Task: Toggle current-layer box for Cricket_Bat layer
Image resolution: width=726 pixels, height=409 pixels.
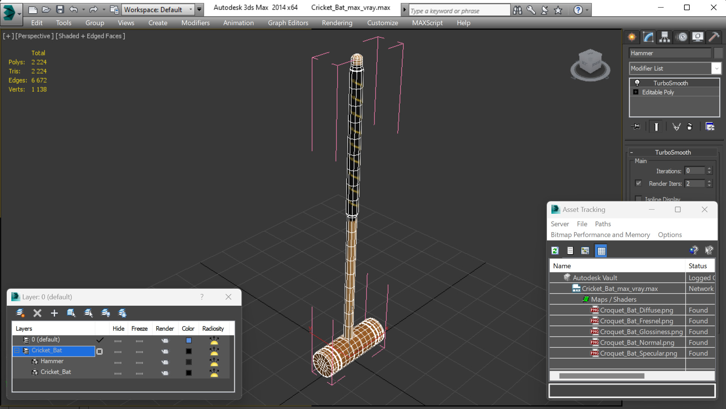Action: pos(99,351)
